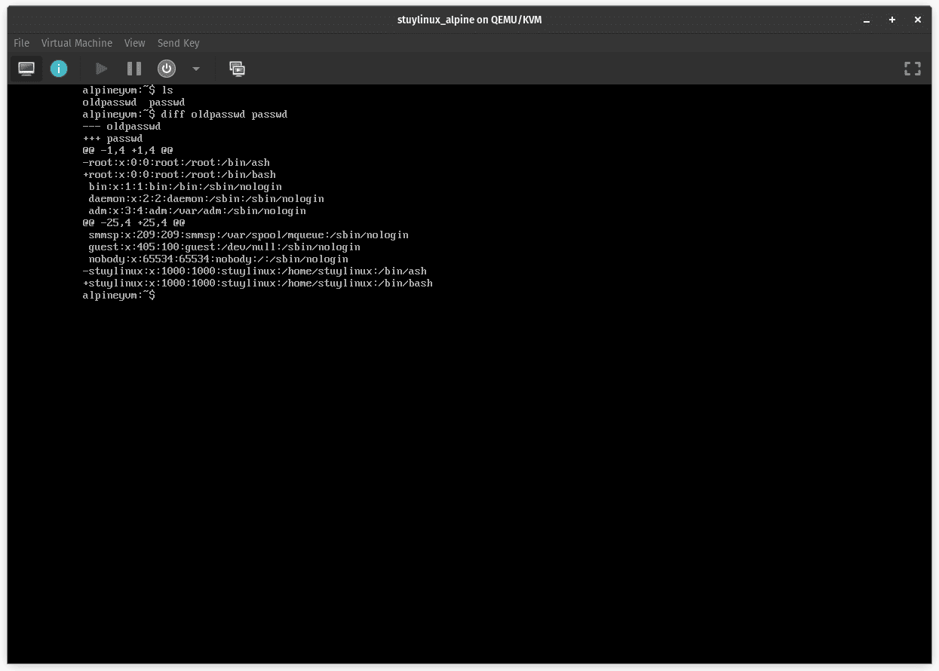Enter fullscreen with the expand icon

[912, 69]
